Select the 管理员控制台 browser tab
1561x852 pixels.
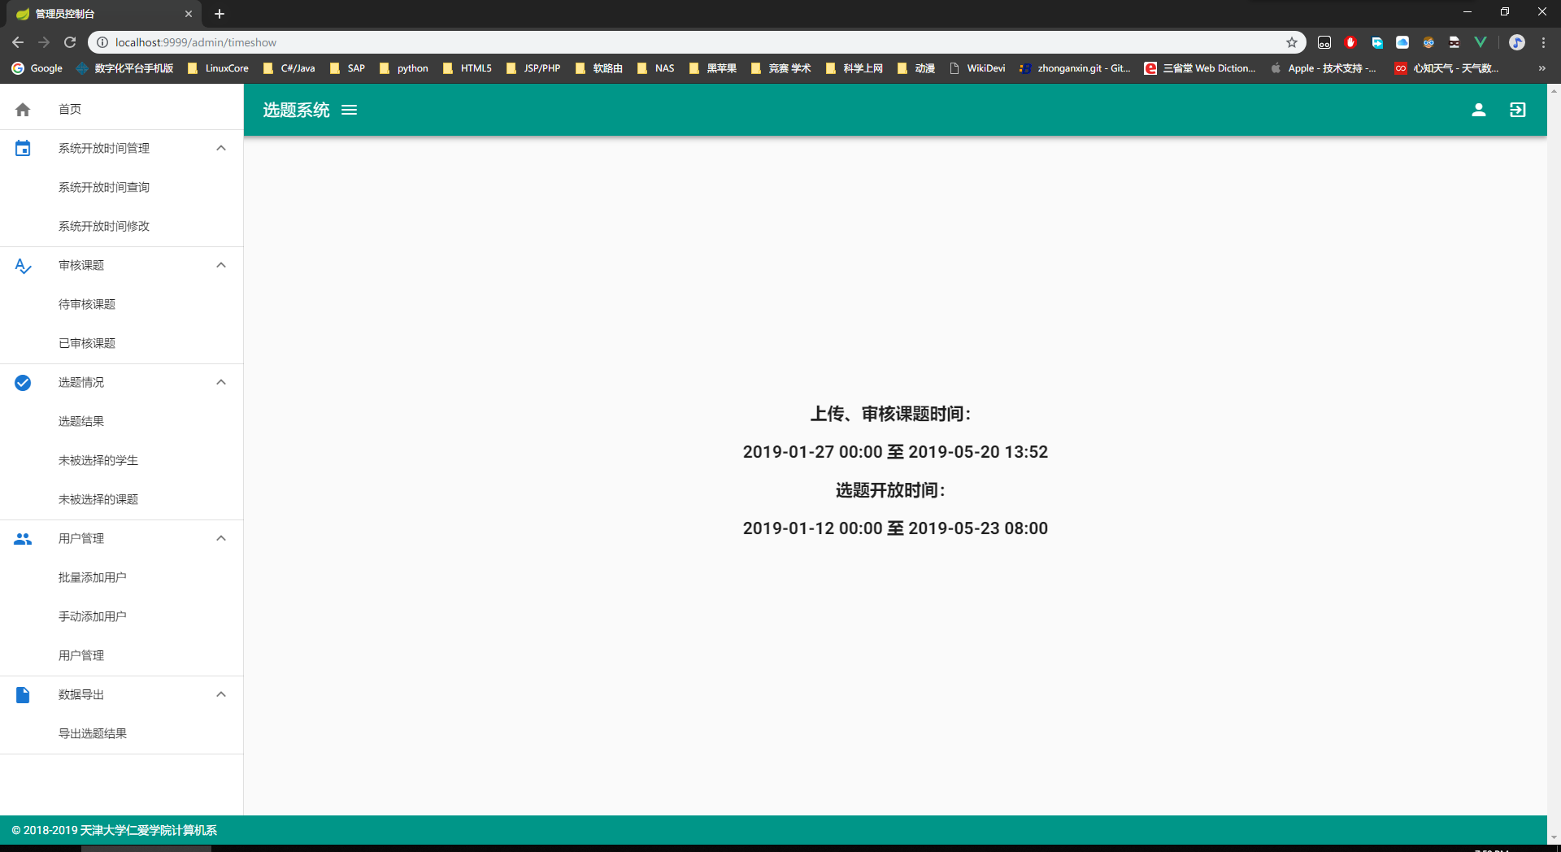(x=103, y=14)
